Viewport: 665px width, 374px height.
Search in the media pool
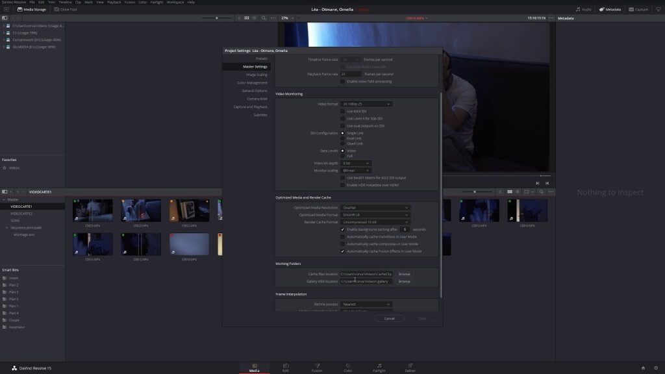pos(541,192)
